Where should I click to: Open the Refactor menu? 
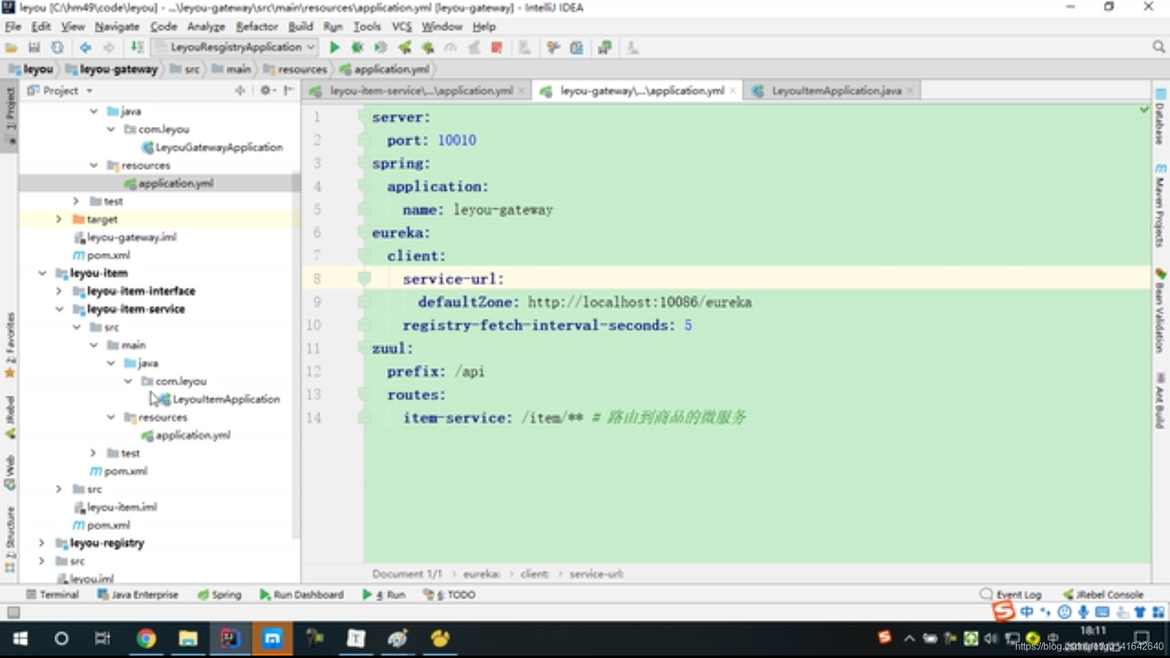257,27
